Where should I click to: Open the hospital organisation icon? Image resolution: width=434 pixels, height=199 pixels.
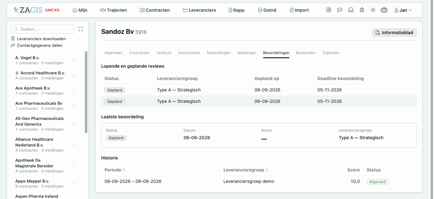click(x=384, y=10)
